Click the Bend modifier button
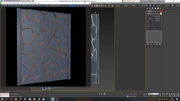The image size is (180, 101). (150, 19)
